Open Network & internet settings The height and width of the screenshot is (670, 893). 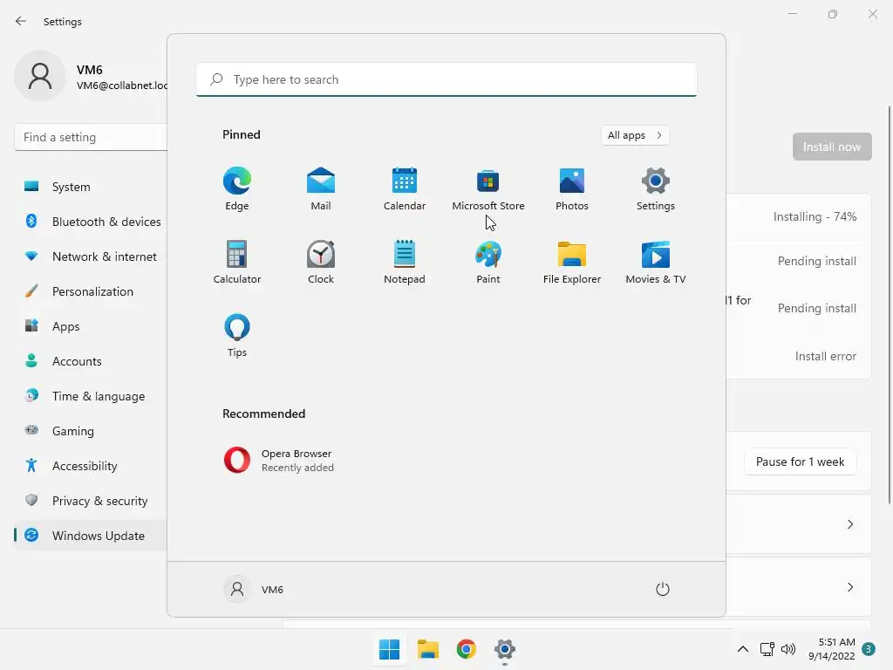[x=91, y=256]
